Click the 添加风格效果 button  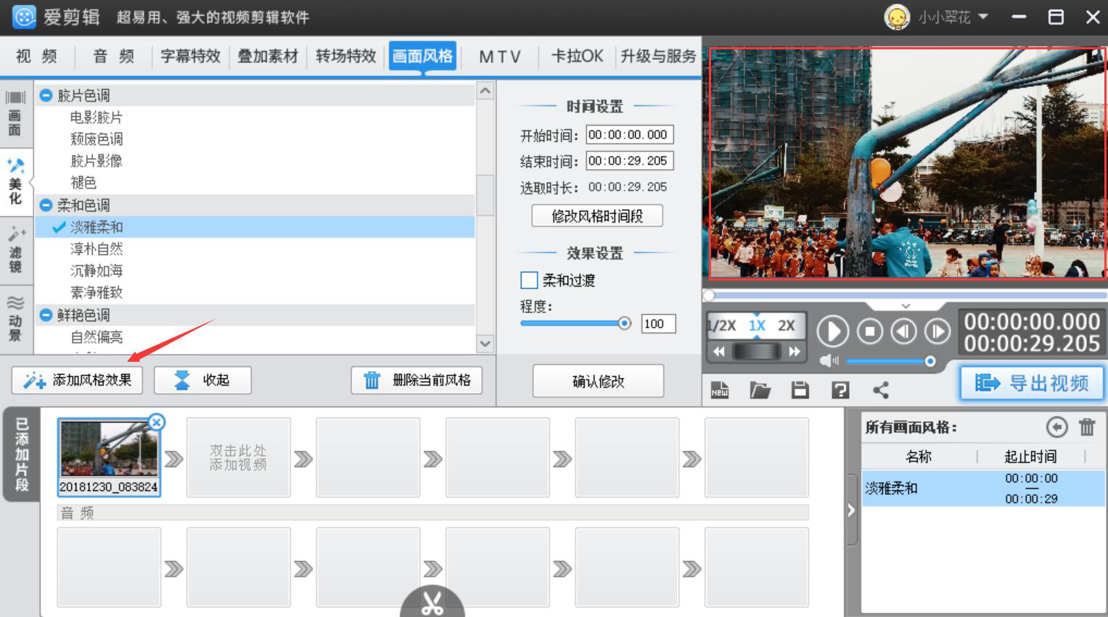(77, 380)
